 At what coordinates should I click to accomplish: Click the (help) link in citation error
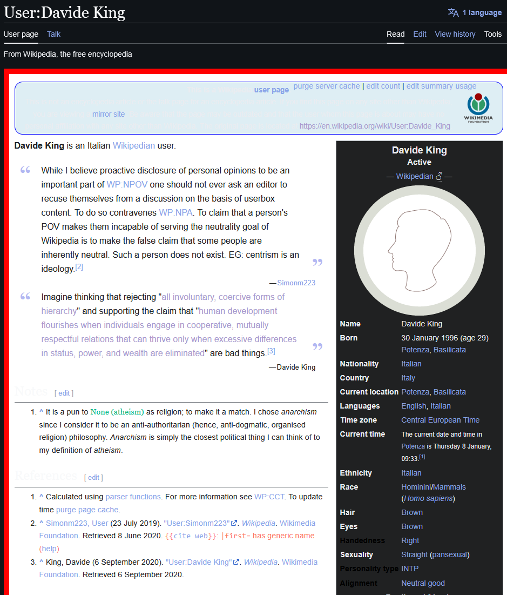point(49,549)
